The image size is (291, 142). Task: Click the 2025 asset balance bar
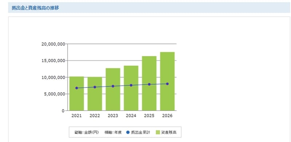tap(149, 83)
